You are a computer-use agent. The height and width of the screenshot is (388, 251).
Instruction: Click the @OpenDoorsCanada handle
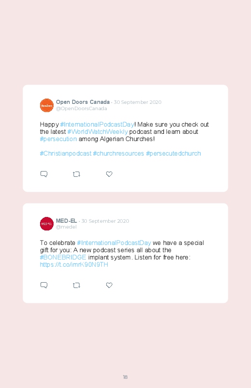coord(82,109)
